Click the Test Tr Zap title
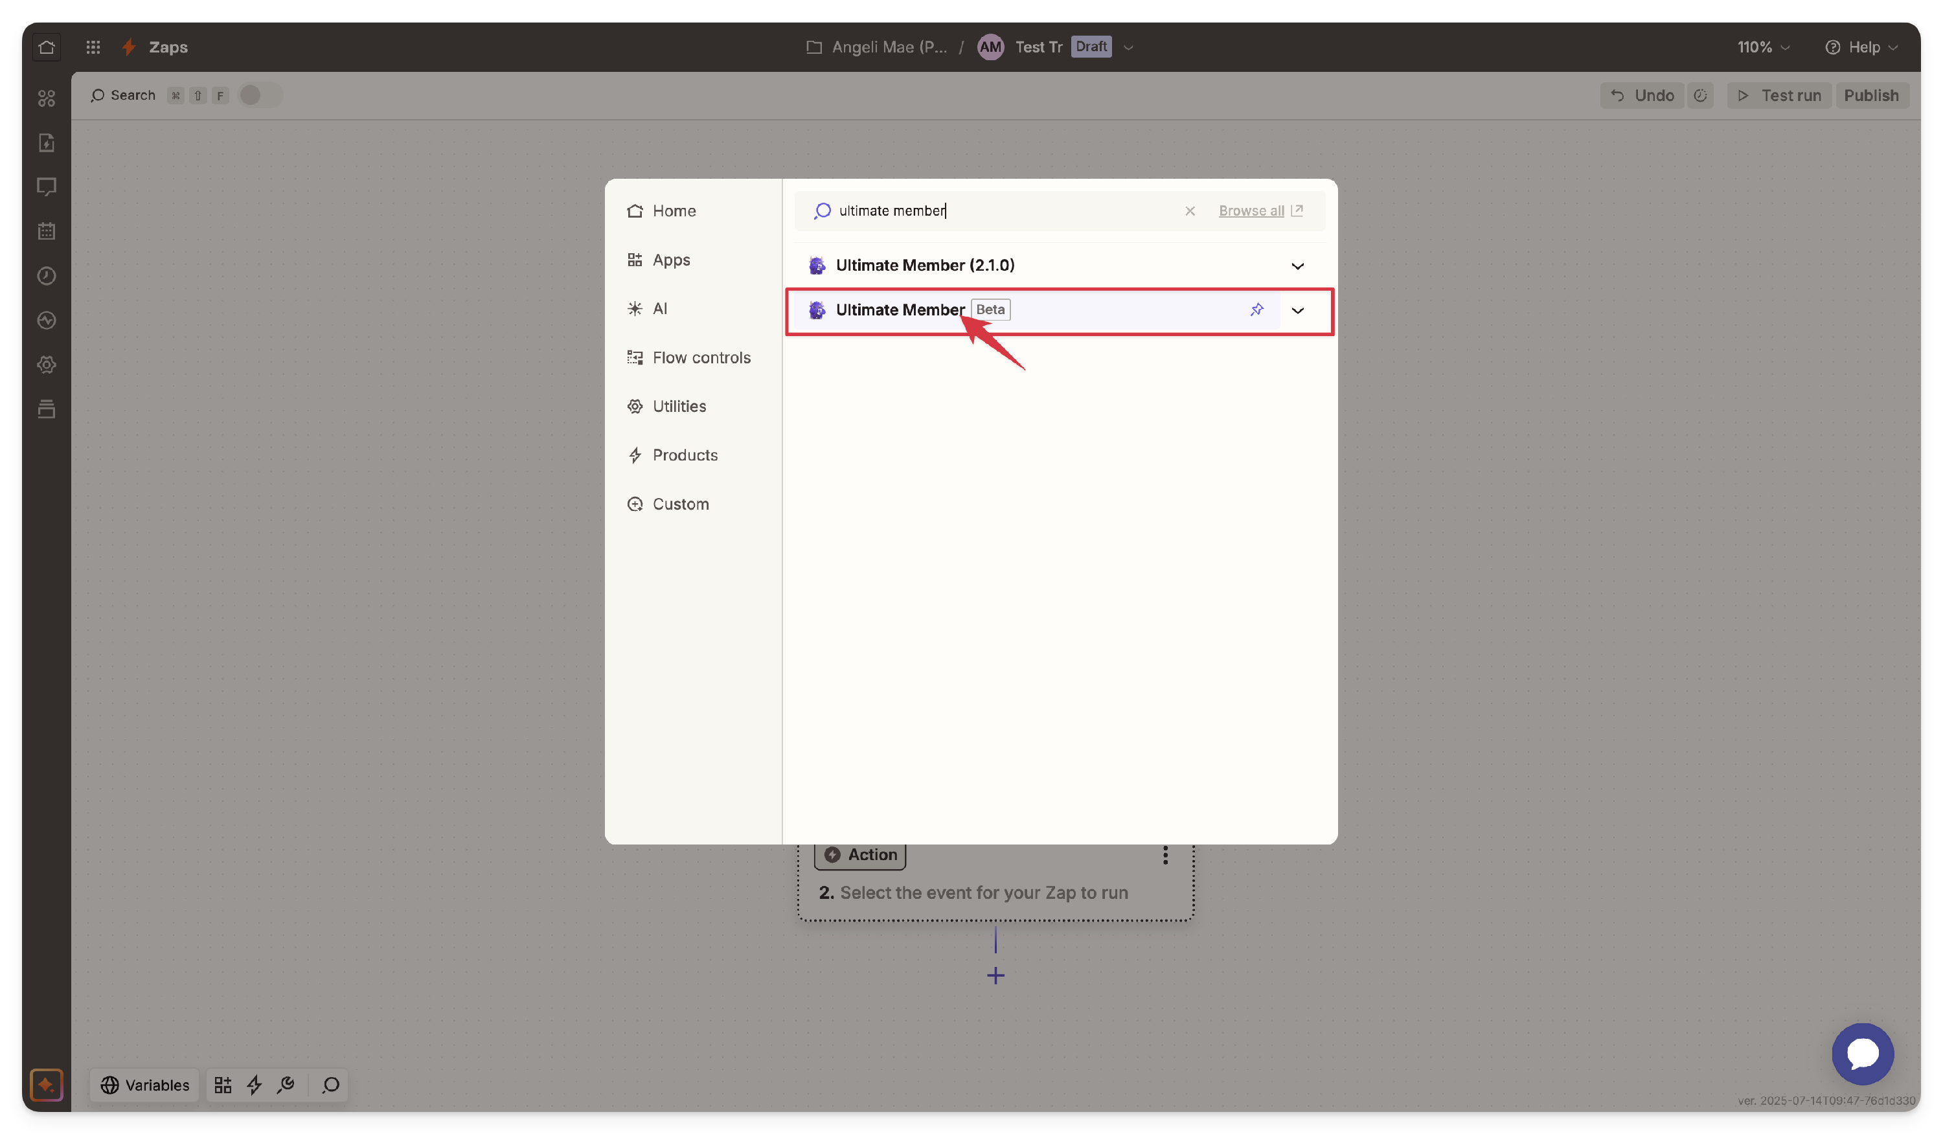 coord(1038,47)
